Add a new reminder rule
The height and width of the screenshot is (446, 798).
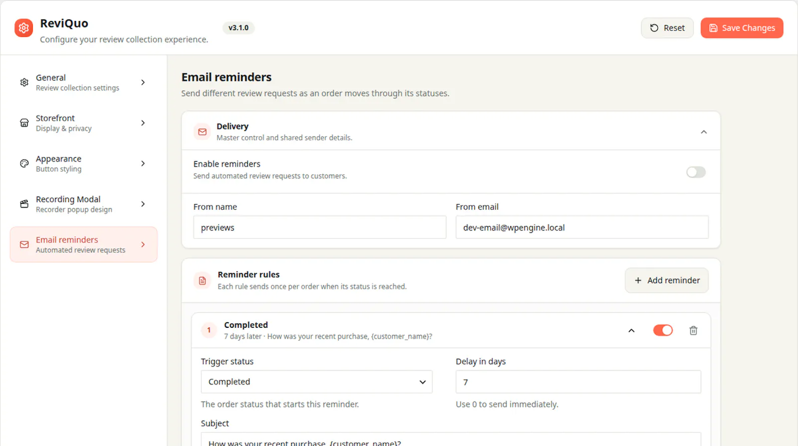coord(666,280)
